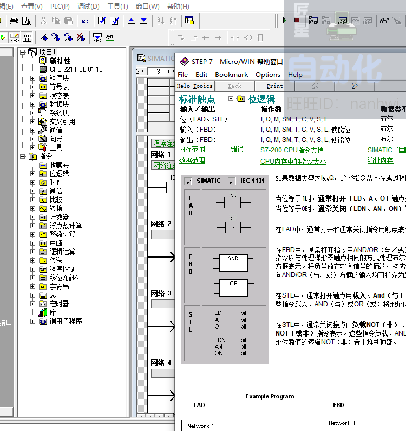The width and height of the screenshot is (406, 431).
Task: Expand the 计数器 instruction folder
Action: pyautogui.click(x=32, y=217)
